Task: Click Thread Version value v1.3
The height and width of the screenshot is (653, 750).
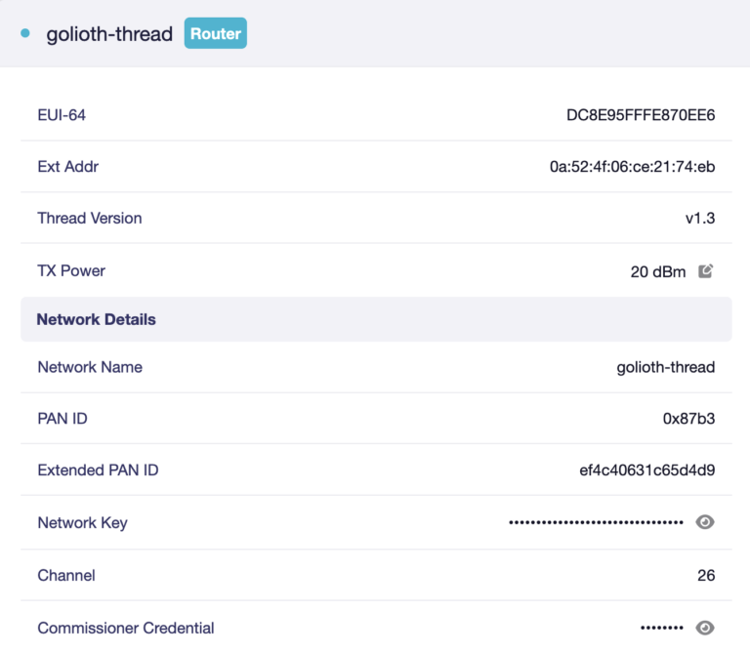Action: tap(700, 219)
